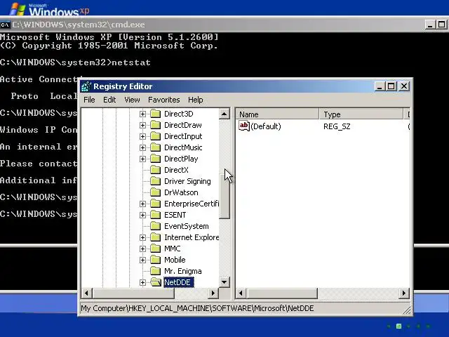449x337 pixels.
Task: Select the Mr. Enigma key label
Action: point(182,271)
